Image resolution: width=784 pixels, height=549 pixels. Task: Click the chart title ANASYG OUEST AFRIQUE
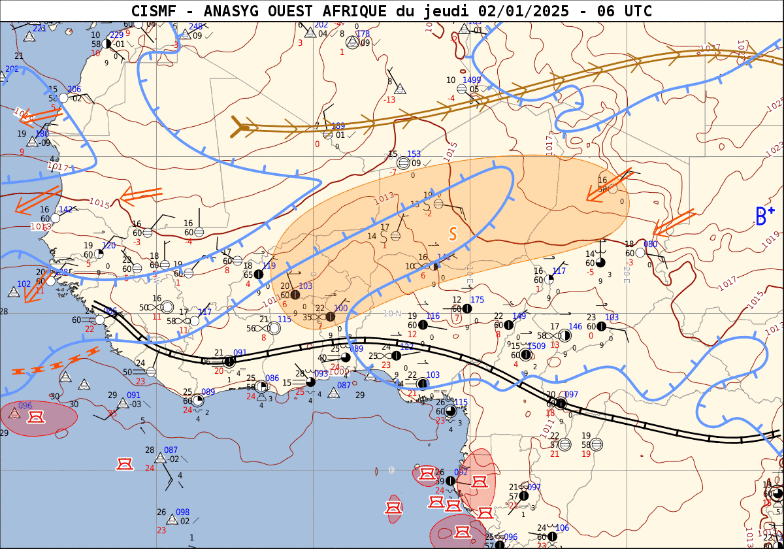(x=391, y=10)
